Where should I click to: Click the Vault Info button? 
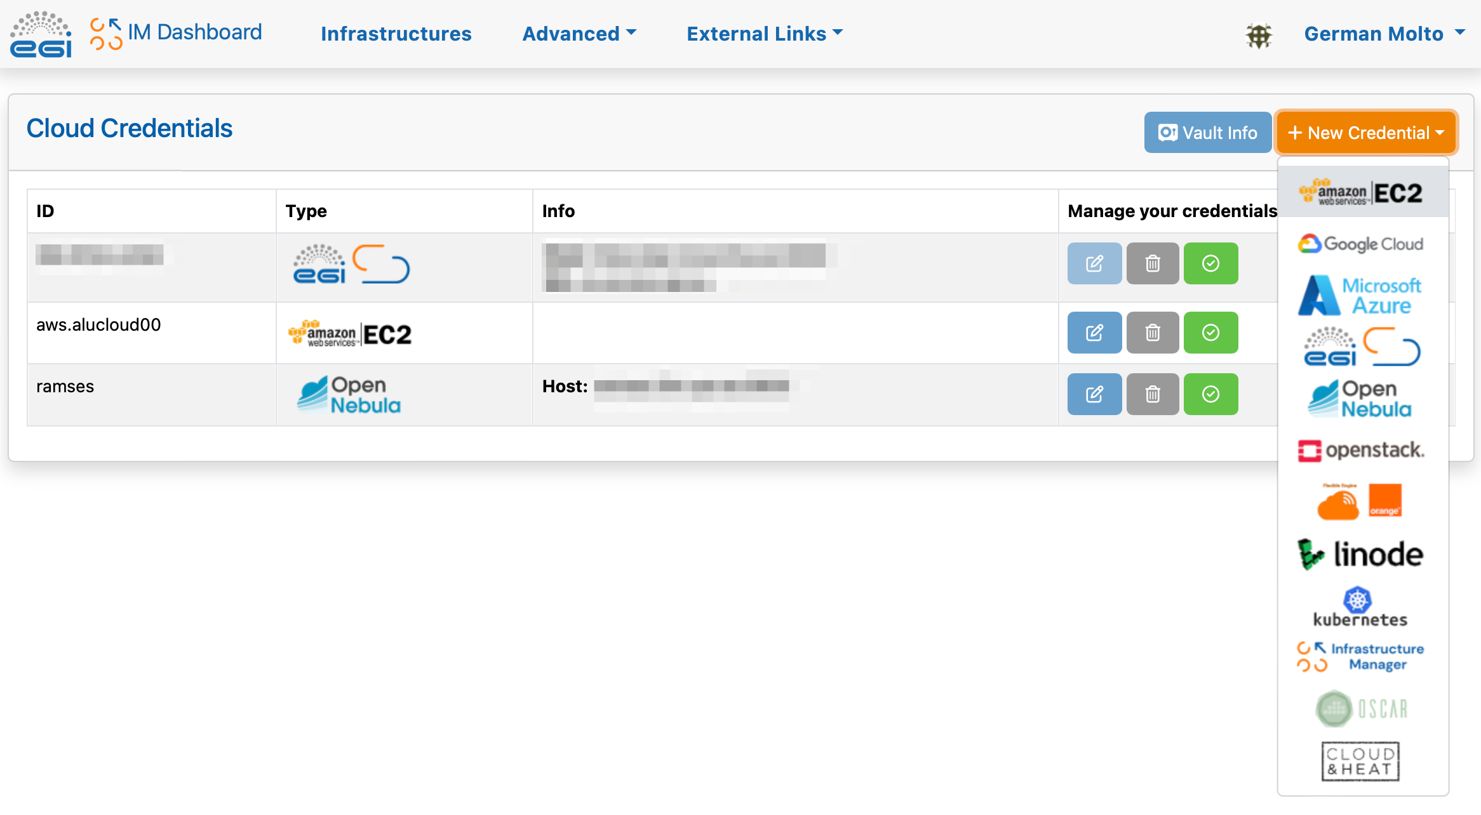pyautogui.click(x=1207, y=133)
